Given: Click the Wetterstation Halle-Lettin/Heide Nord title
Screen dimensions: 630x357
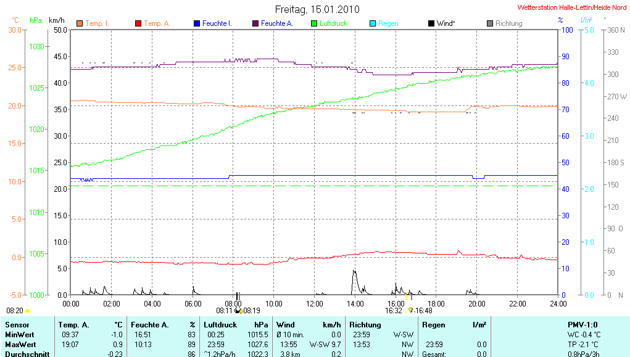Looking at the screenshot, I should click(x=572, y=8).
